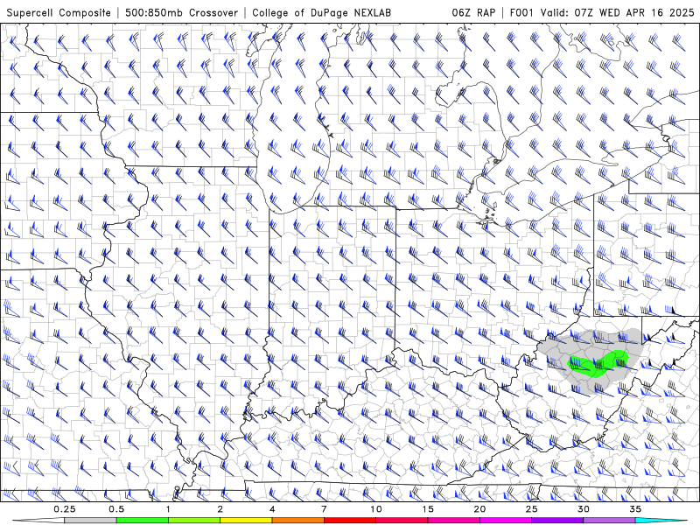Click the orange 4–7 legend swatch
700x525 pixels.
pyautogui.click(x=297, y=521)
